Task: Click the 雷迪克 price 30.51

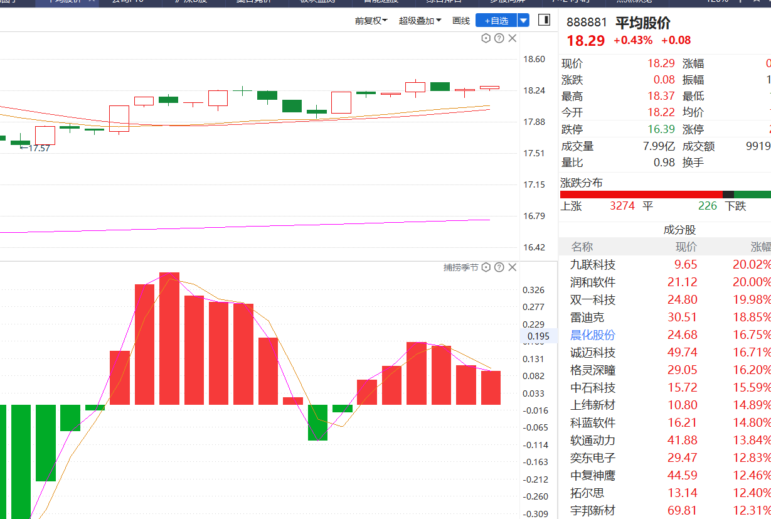Action: pos(683,318)
